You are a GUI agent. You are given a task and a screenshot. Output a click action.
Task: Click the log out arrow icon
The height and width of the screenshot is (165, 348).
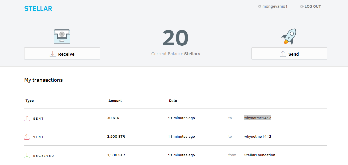coord(302,6)
